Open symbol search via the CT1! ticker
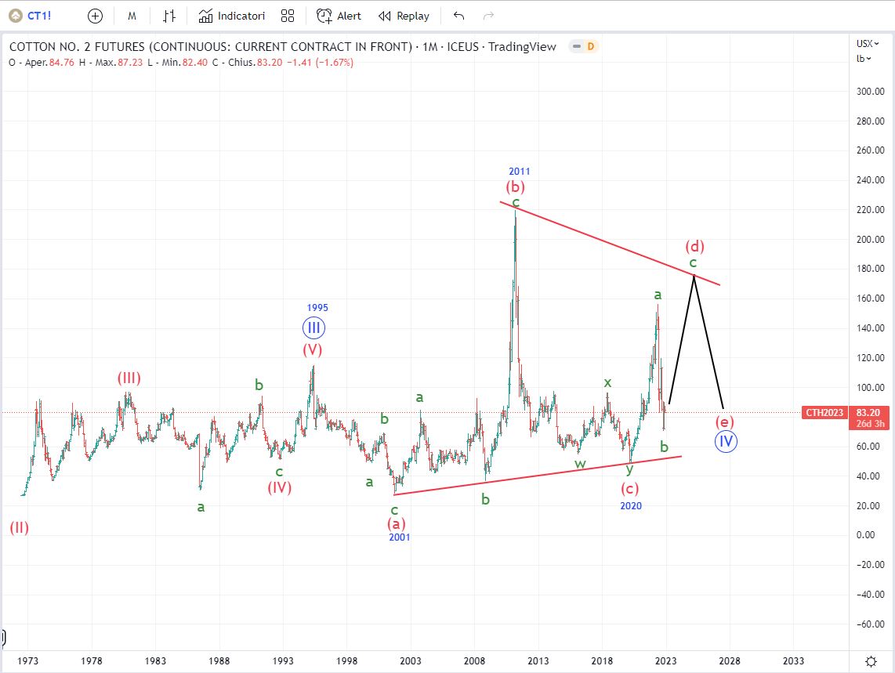 tap(39, 16)
